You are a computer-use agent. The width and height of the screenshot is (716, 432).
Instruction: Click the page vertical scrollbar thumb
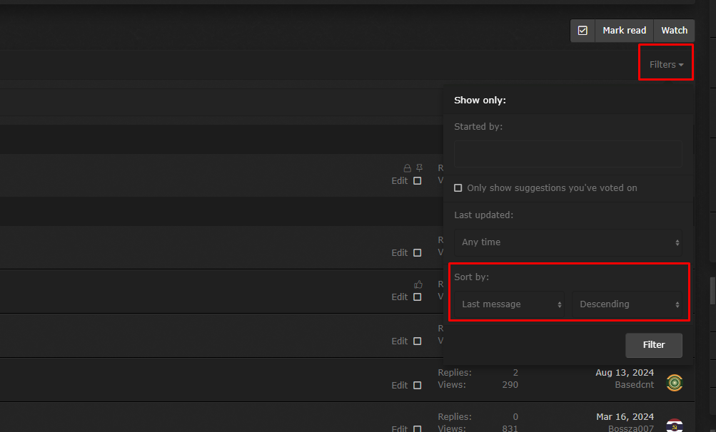[712, 291]
